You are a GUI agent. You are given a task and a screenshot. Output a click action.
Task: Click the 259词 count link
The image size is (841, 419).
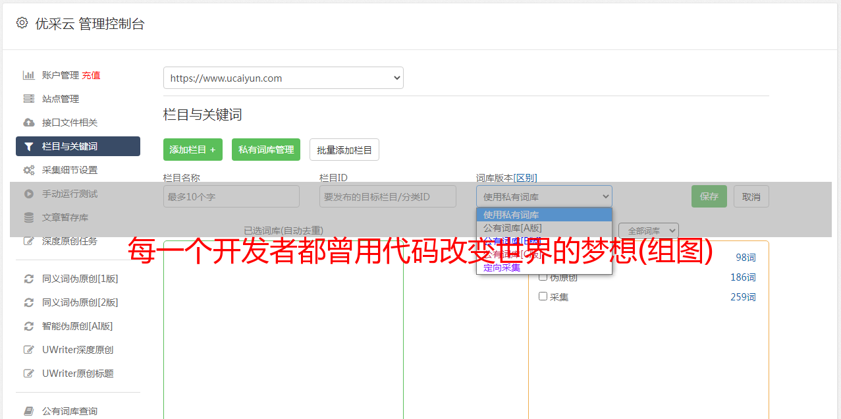coord(743,297)
